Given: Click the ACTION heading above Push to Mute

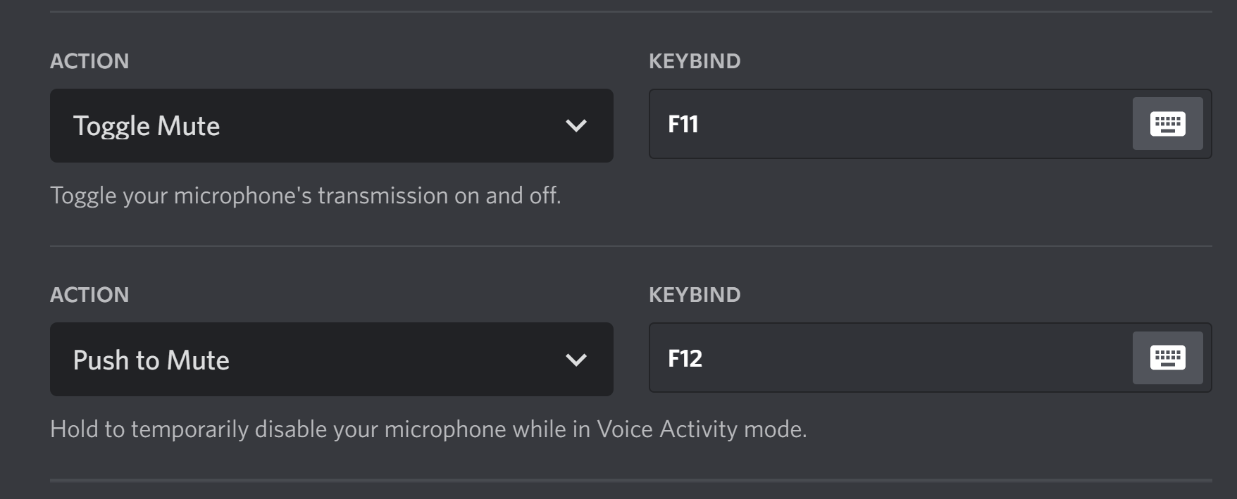Looking at the screenshot, I should pyautogui.click(x=89, y=295).
